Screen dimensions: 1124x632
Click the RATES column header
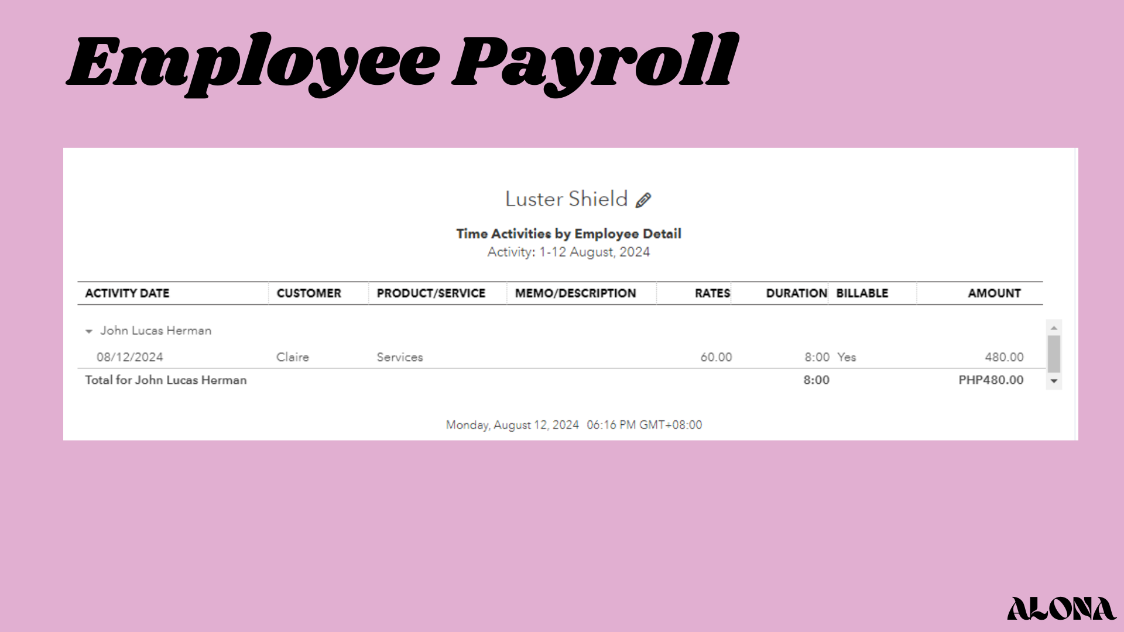pyautogui.click(x=712, y=293)
